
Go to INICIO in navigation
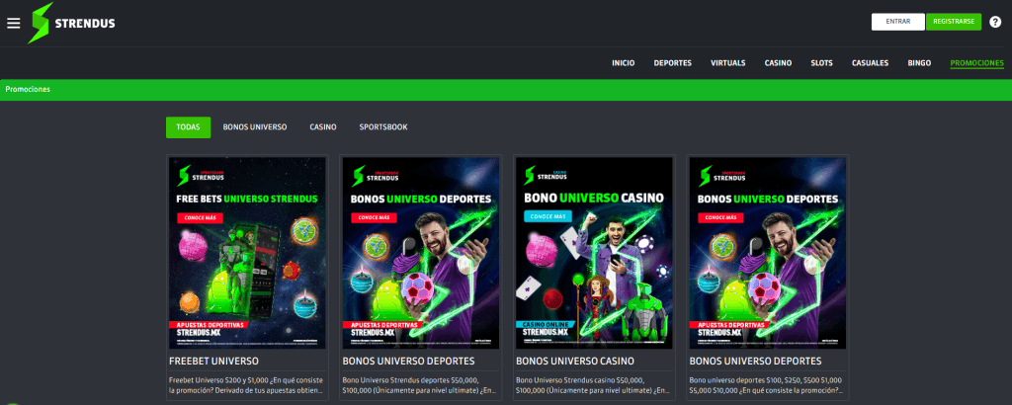pyautogui.click(x=623, y=63)
